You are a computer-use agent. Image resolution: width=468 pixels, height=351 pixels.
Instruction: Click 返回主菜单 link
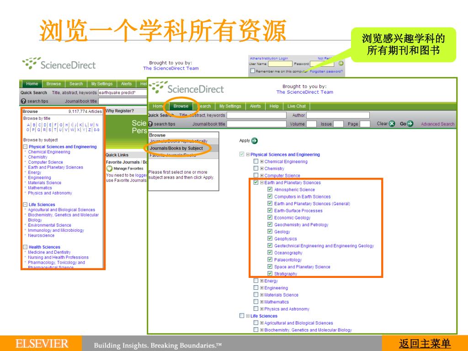pos(425,344)
